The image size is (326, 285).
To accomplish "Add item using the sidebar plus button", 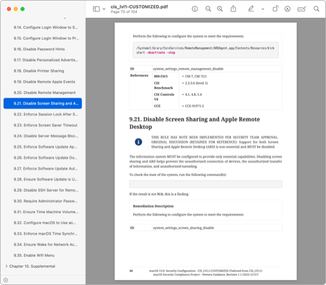I will (6, 280).
